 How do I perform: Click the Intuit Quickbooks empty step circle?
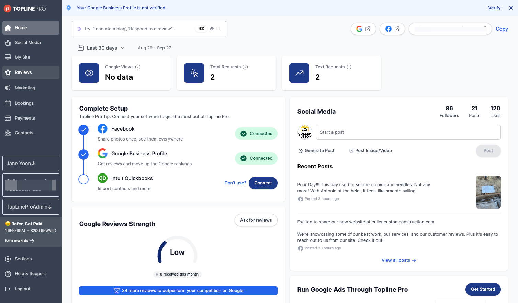coord(83,179)
